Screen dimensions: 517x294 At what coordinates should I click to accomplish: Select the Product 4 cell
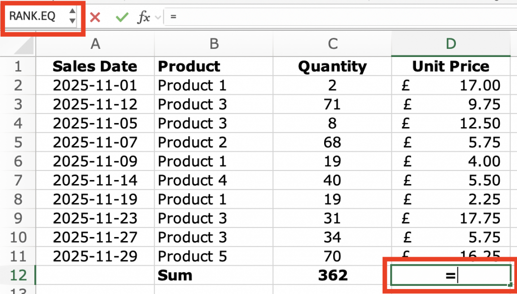(214, 181)
